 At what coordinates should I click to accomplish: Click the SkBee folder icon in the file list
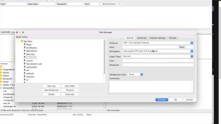pyautogui.click(x=1, y=76)
